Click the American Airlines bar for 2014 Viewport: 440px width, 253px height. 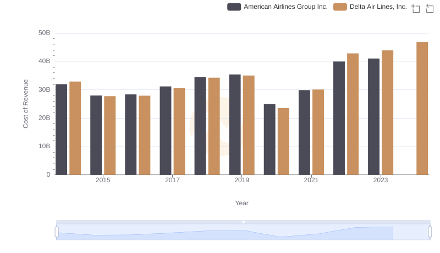pyautogui.click(x=62, y=130)
